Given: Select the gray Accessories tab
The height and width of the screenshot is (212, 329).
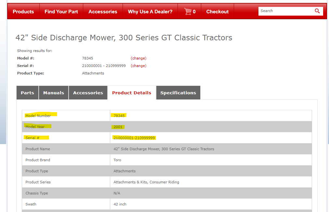Looking at the screenshot, I should (88, 93).
